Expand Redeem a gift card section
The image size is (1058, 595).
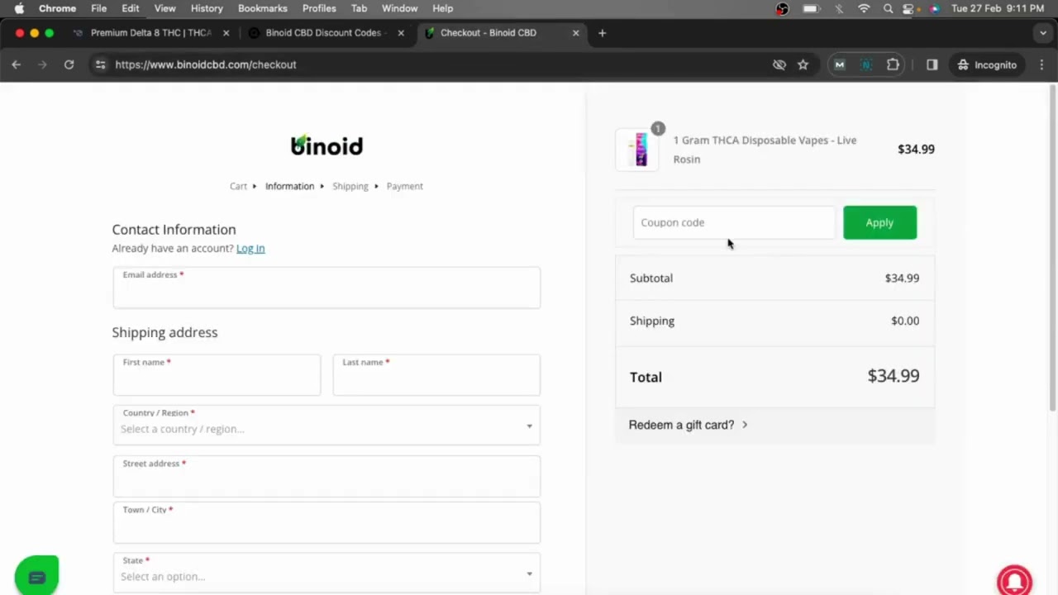coord(688,425)
